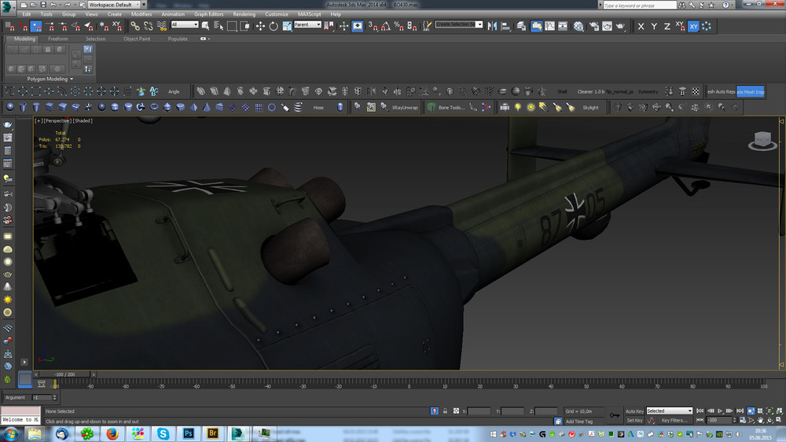Toggle the selection lock padlock
Viewport: 786px width, 442px height.
click(x=445, y=411)
